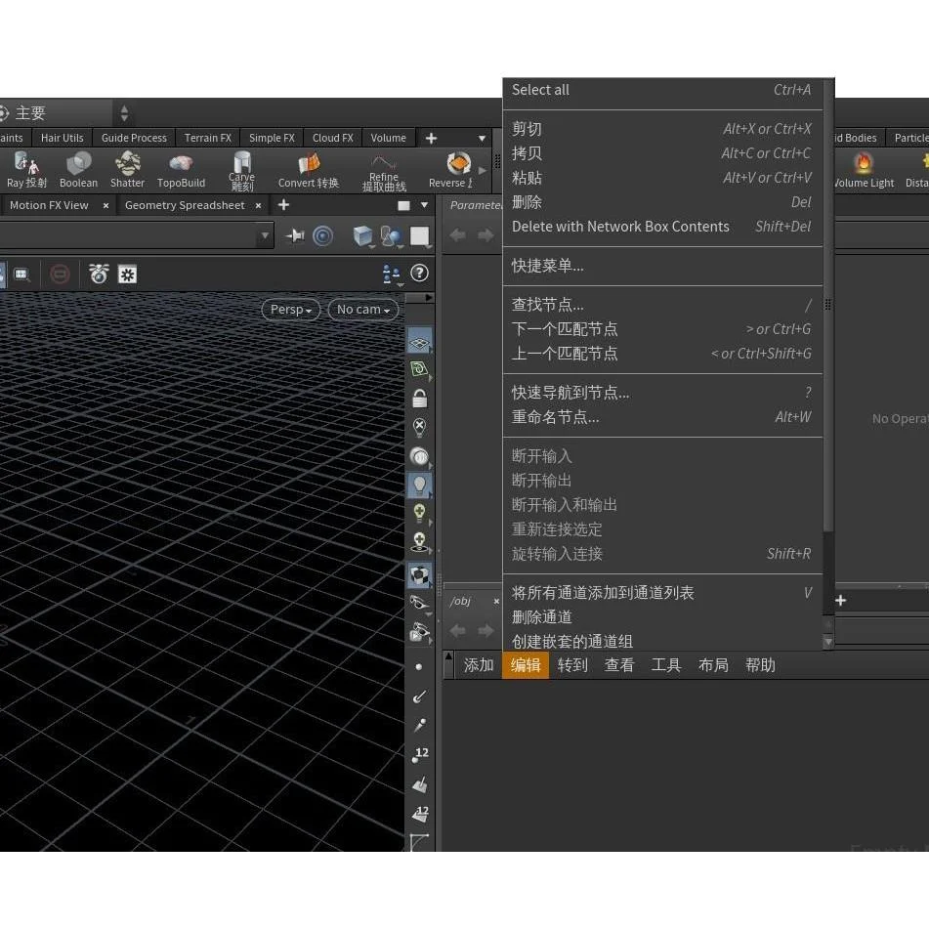Open the No cam camera dropdown
Screen dimensions: 929x929
pyautogui.click(x=361, y=309)
